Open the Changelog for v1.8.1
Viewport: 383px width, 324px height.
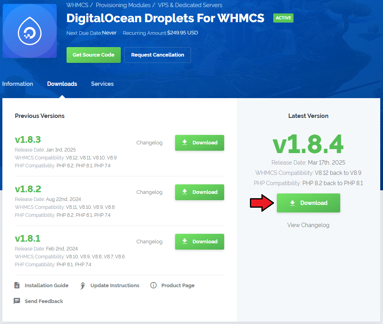pos(149,242)
